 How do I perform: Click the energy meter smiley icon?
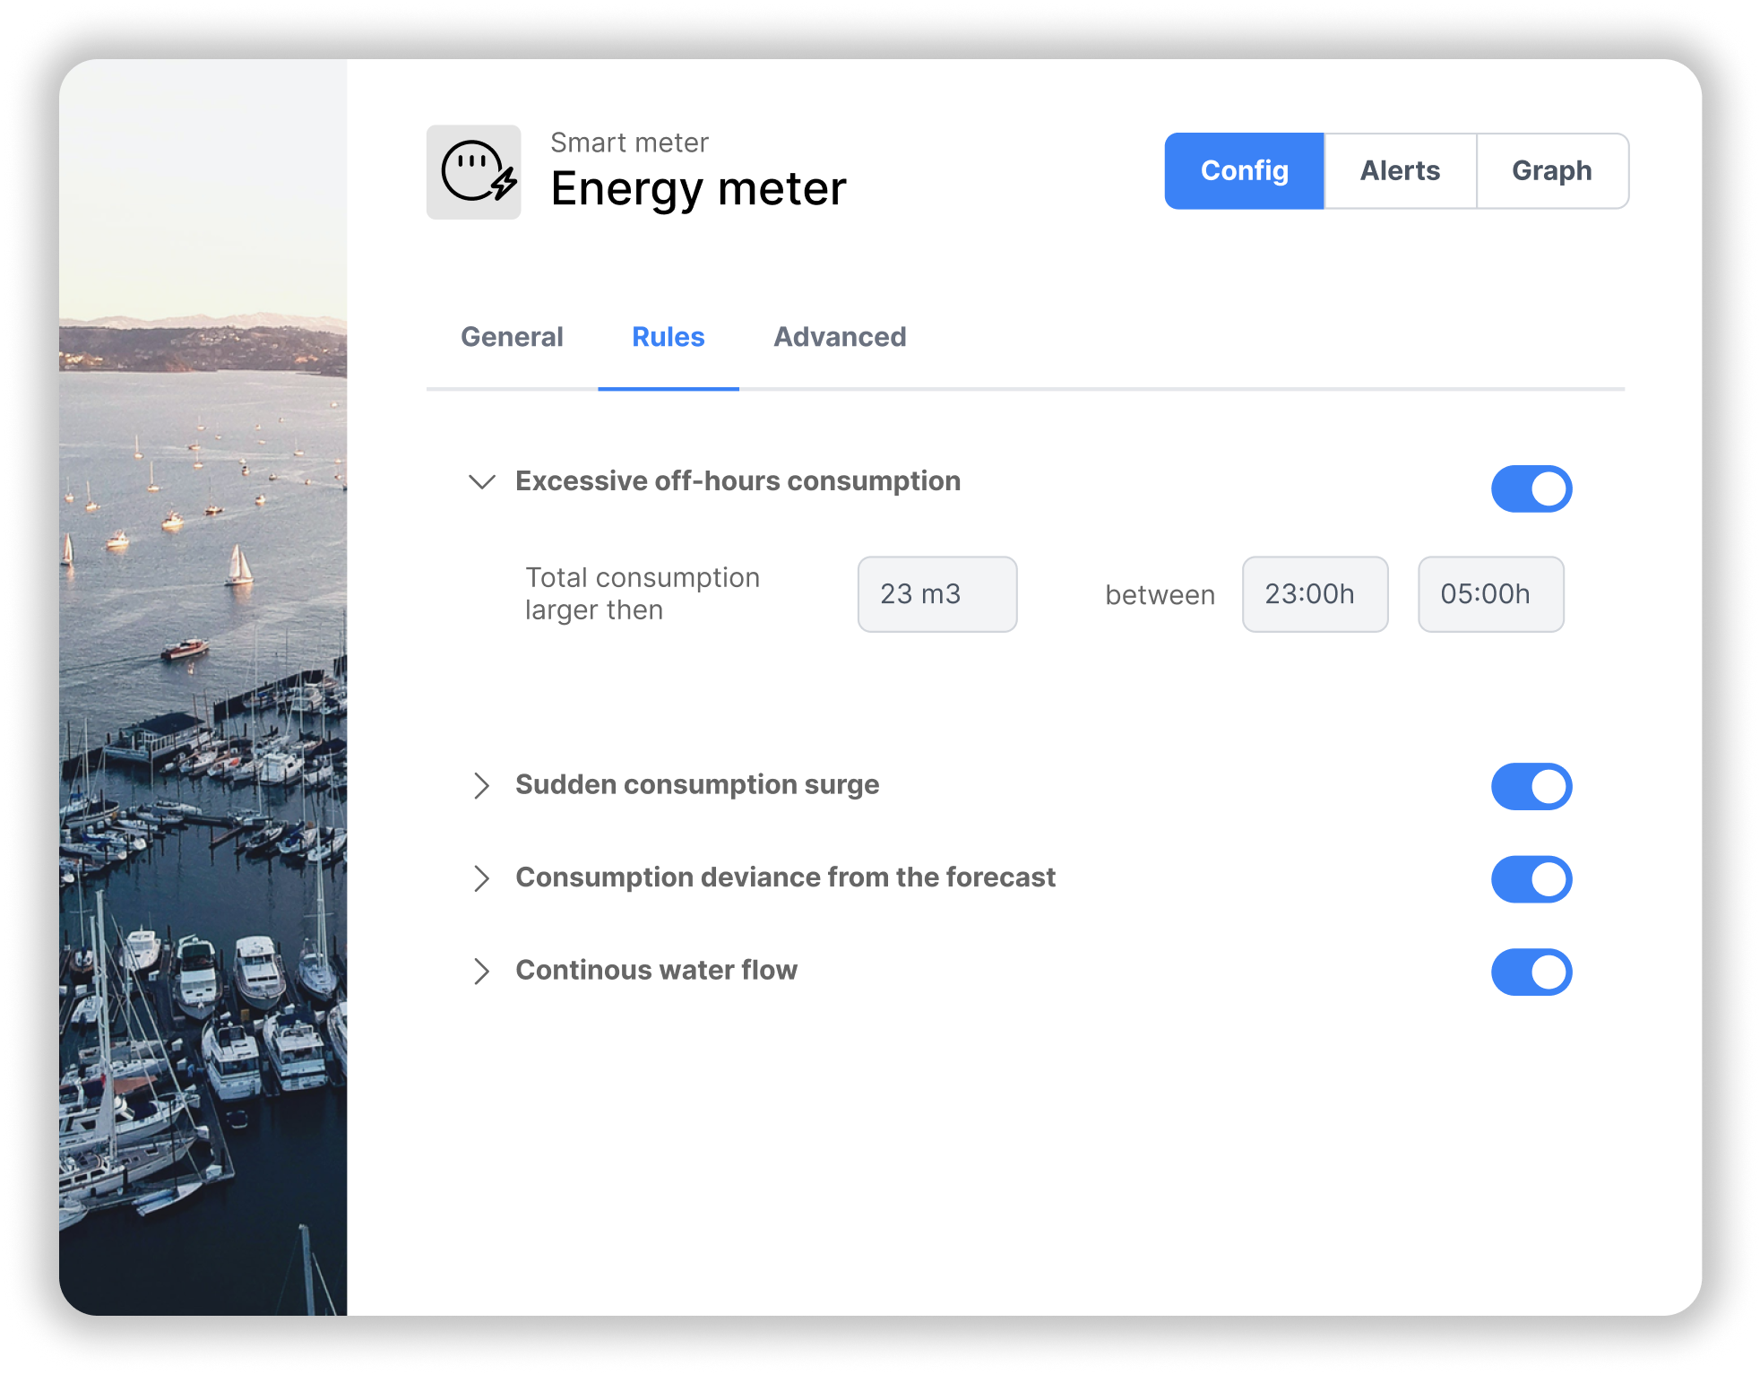[474, 172]
